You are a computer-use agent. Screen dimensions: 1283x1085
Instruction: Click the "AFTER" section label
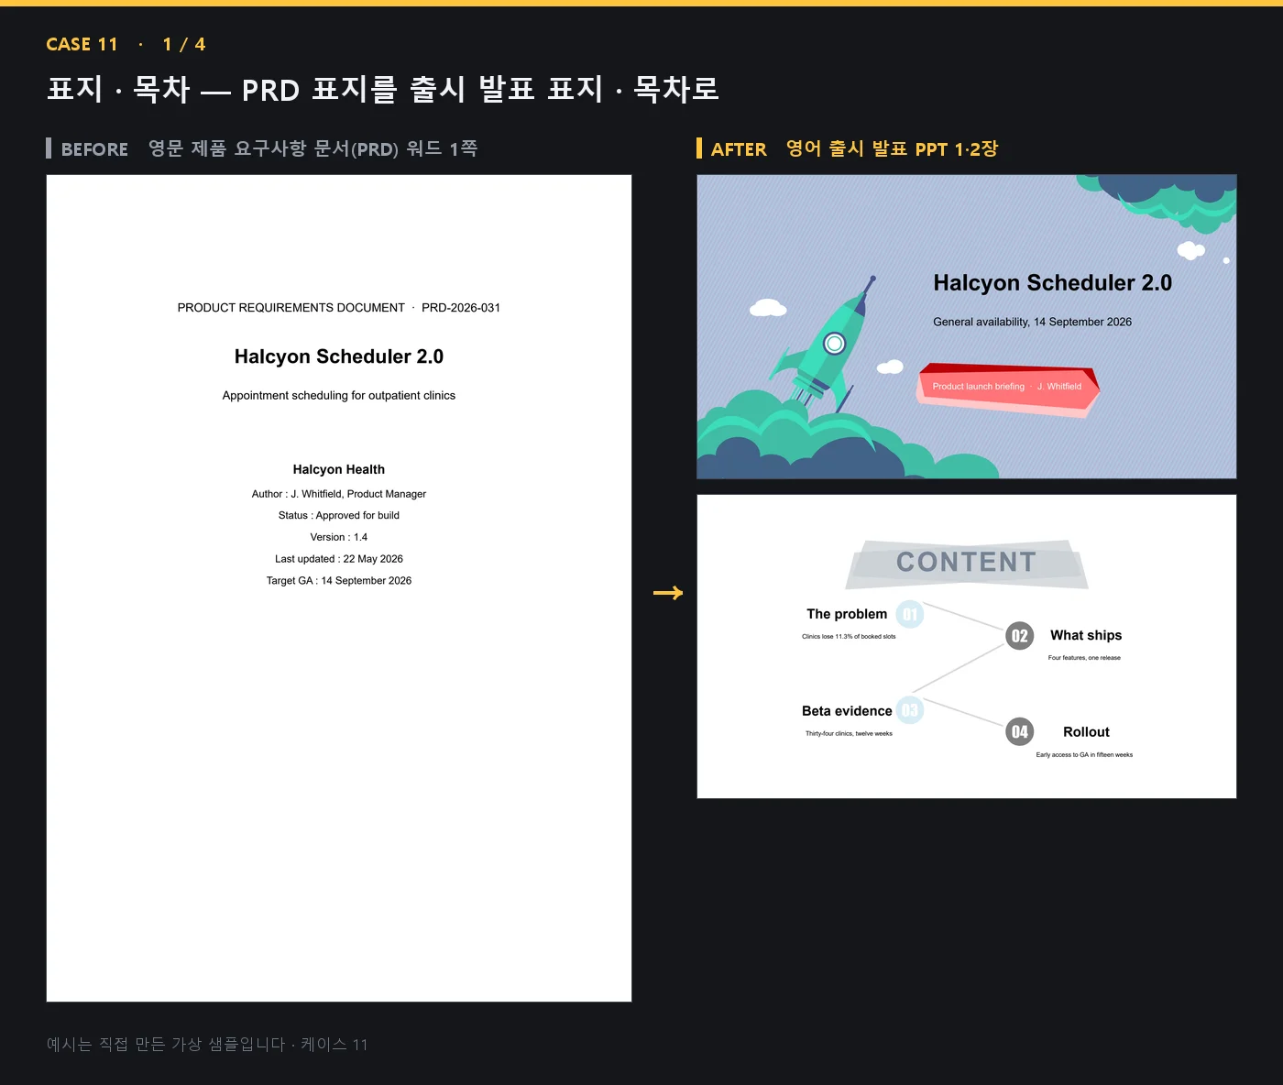coord(739,149)
